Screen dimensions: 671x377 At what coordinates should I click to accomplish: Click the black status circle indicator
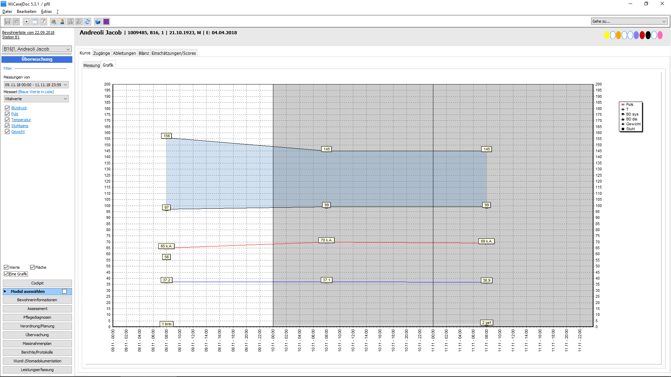click(648, 35)
